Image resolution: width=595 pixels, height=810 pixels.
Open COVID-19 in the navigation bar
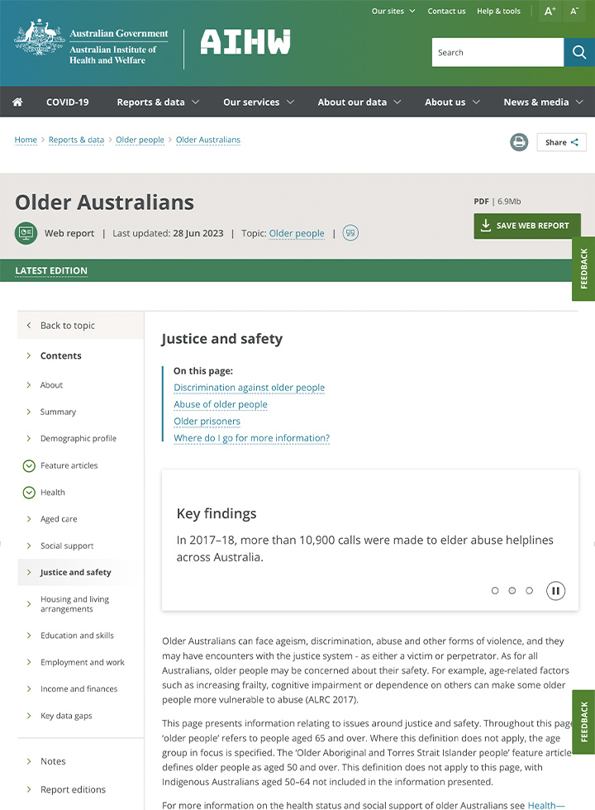[68, 102]
